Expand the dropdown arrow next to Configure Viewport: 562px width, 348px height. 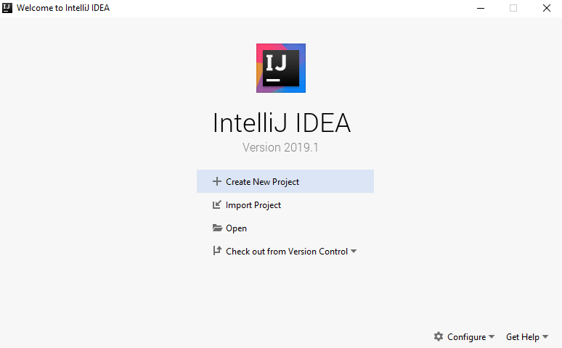[492, 337]
